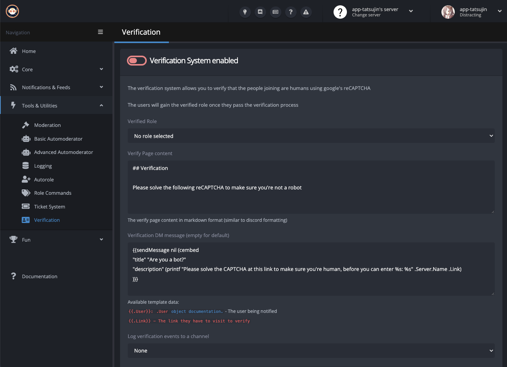Click the warning triangle icon in top bar
The image size is (507, 367).
(x=306, y=12)
